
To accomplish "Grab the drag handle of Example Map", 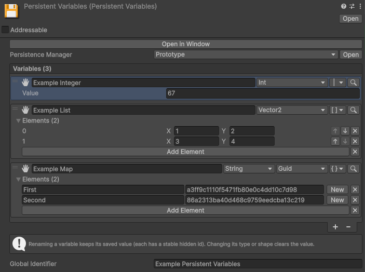I will 15,167.
